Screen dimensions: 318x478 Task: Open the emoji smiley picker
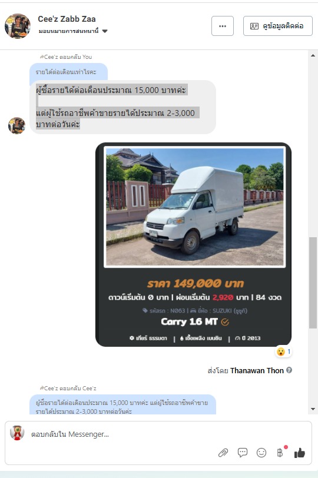pos(261,453)
